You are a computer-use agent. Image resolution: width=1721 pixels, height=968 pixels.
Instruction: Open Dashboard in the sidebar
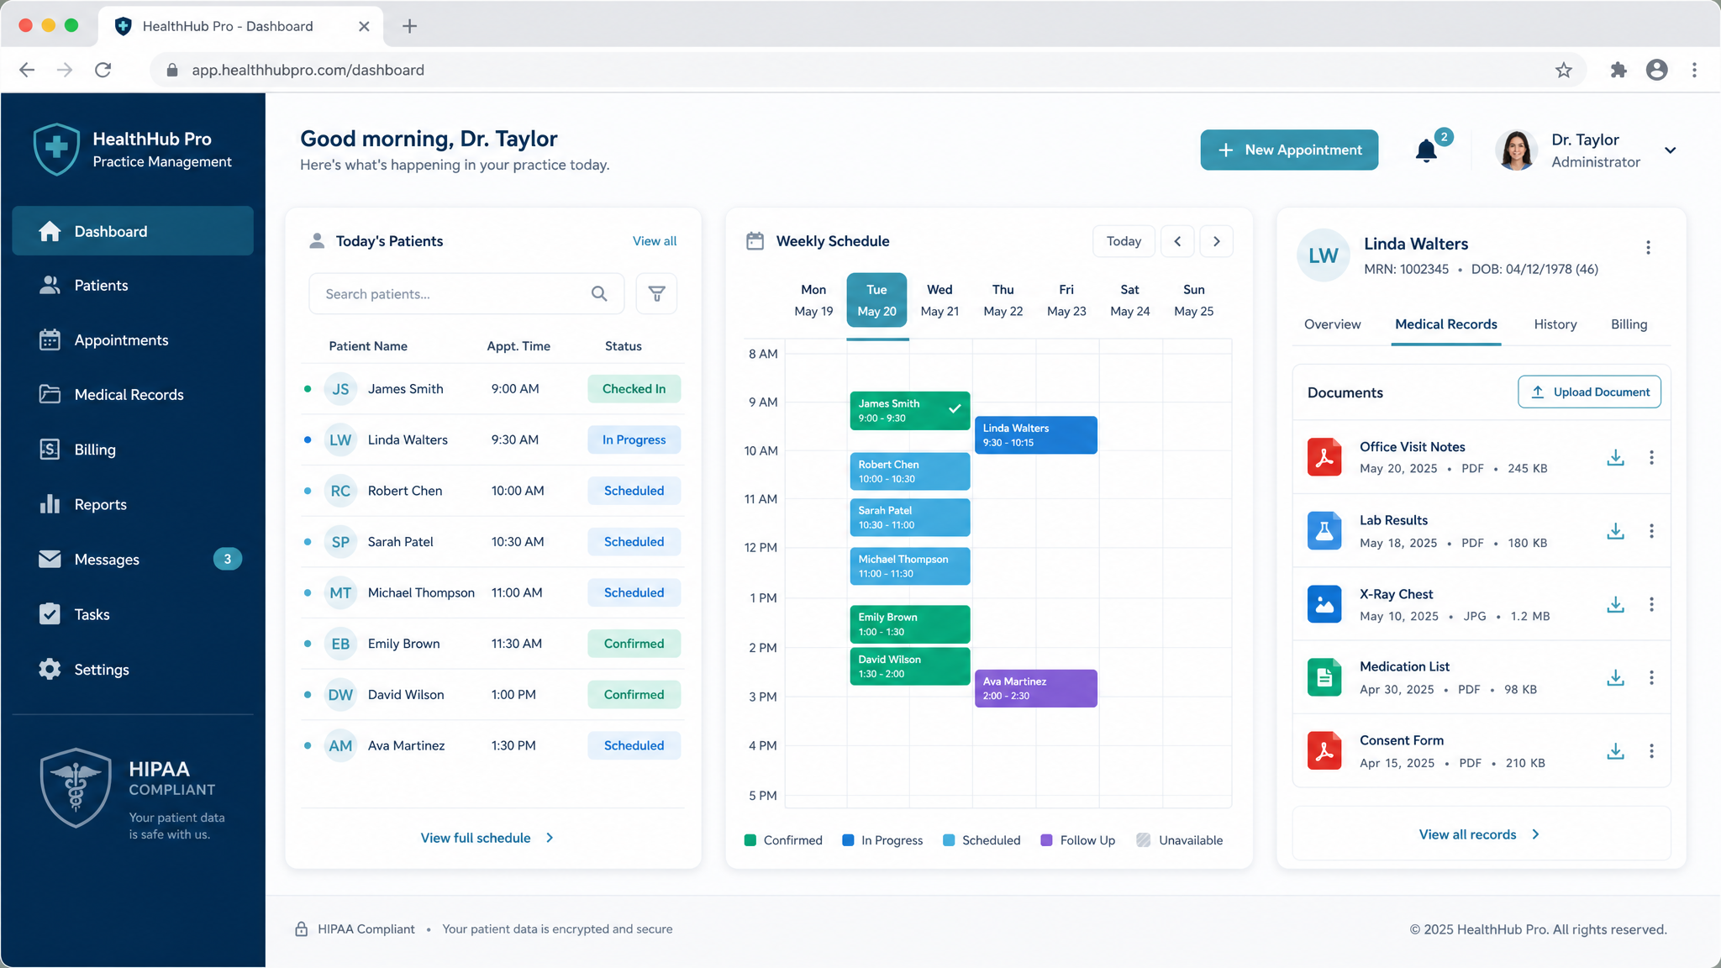[x=133, y=231]
